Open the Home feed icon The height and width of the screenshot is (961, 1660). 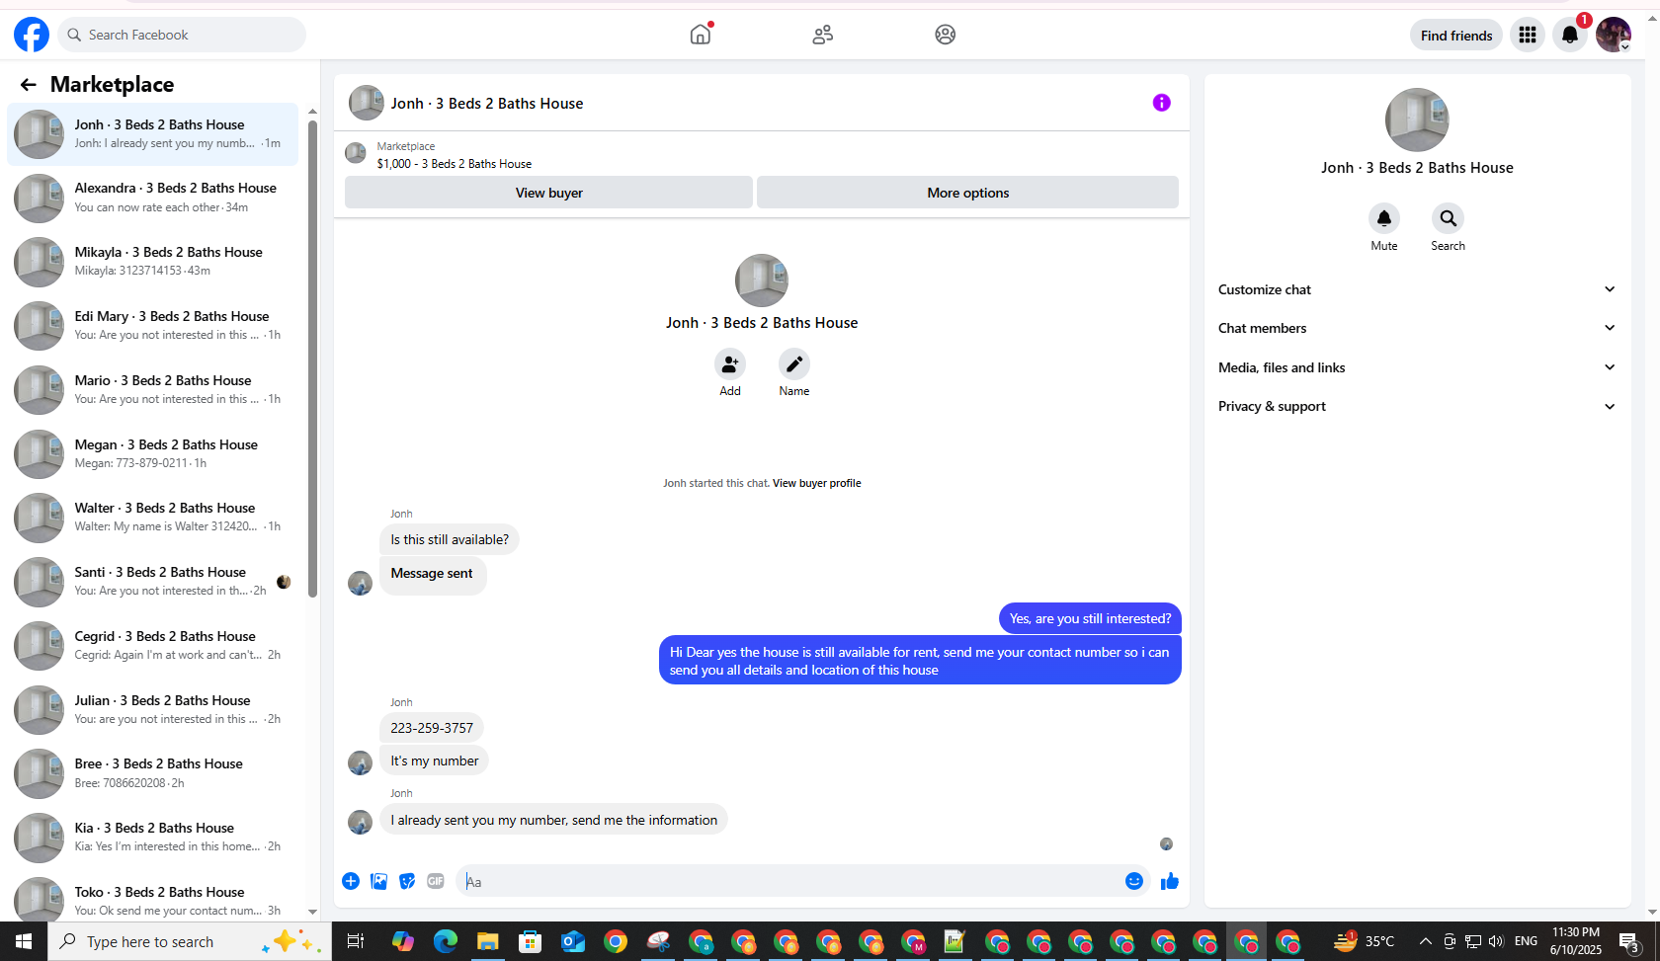click(701, 35)
